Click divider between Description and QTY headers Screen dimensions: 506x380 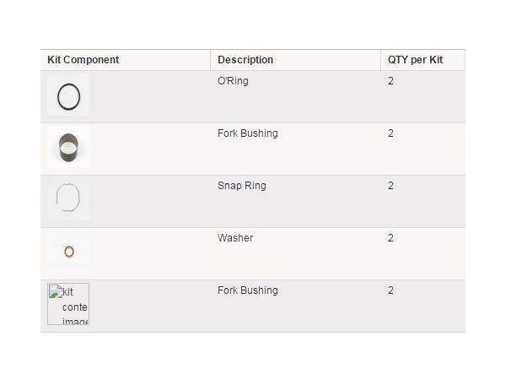tap(381, 60)
